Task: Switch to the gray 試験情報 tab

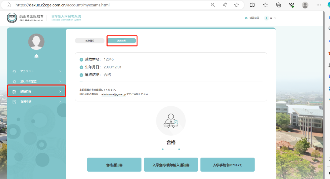Action: point(90,41)
